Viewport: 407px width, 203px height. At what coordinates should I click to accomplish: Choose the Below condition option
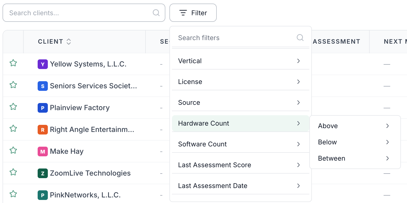[355, 142]
